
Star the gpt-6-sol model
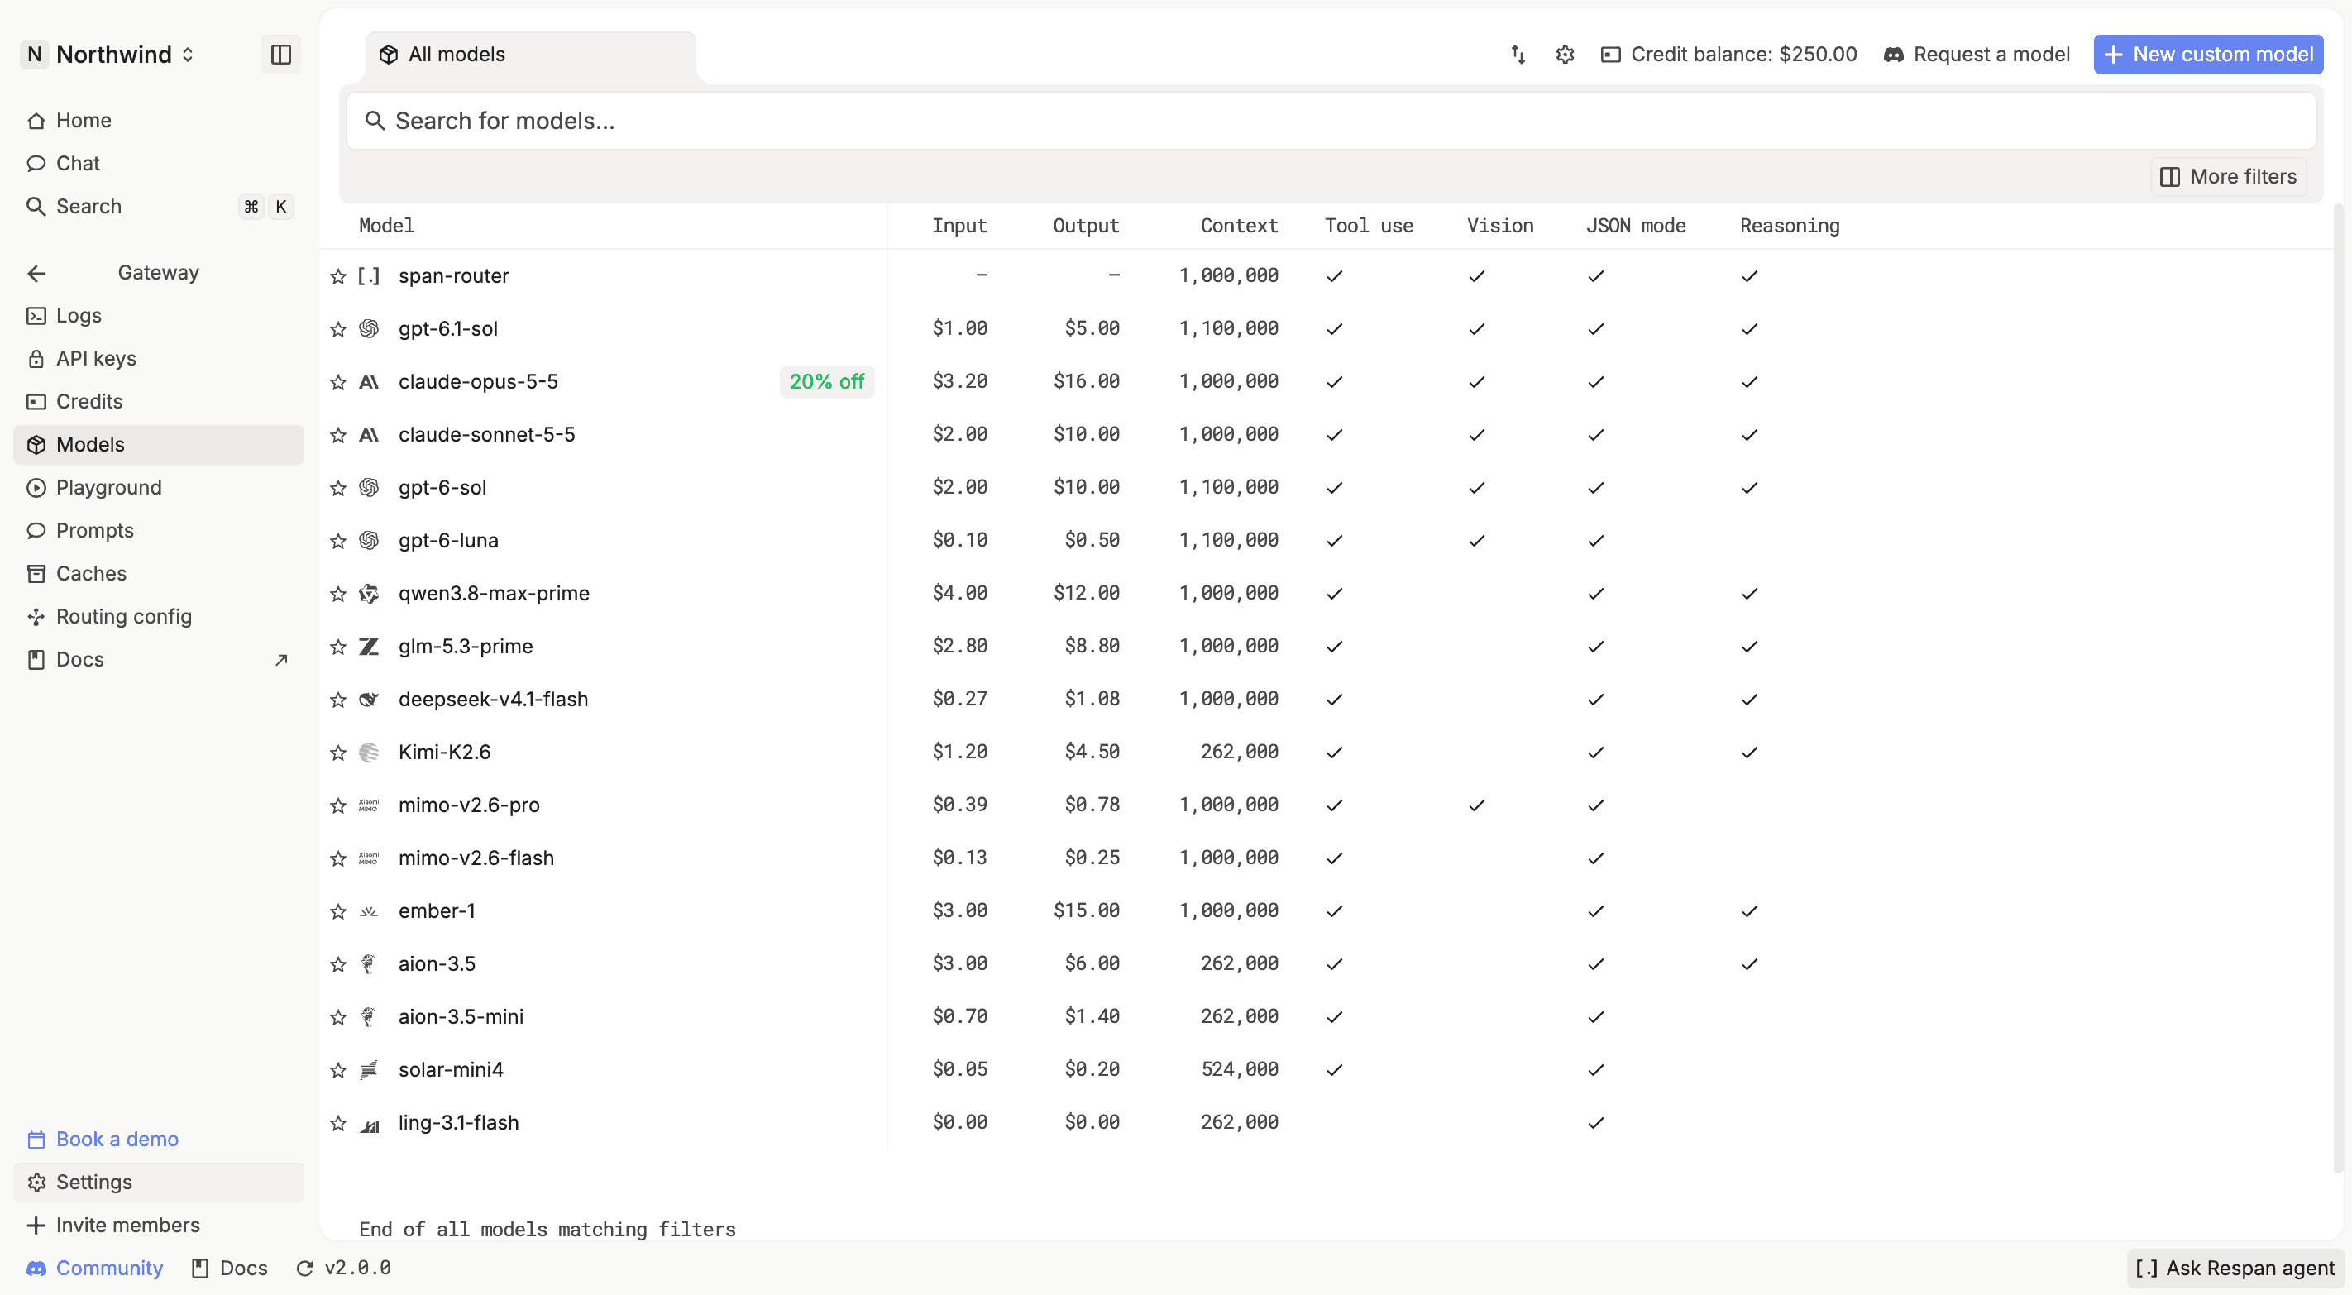[x=339, y=488]
